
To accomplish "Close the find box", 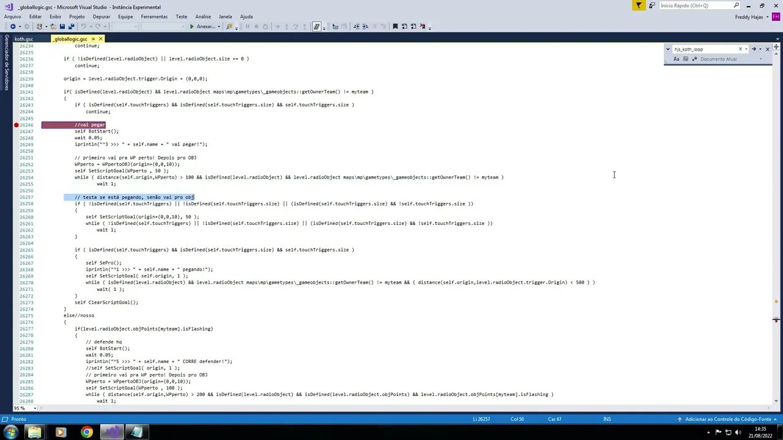I will pyautogui.click(x=768, y=49).
